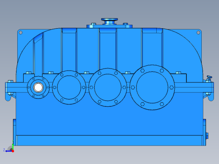Click the red origin dot of axis triad

[13, 151]
